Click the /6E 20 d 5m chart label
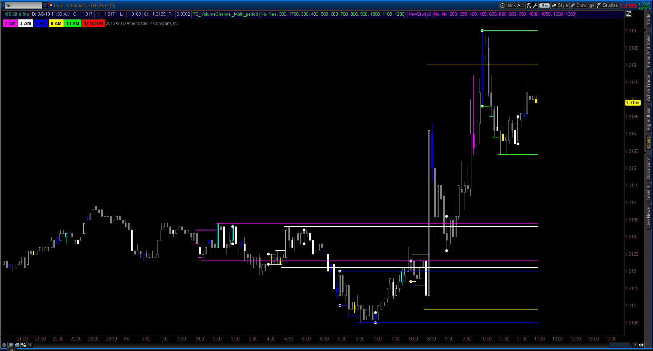Viewport: 653px width, 351px height. [17, 14]
